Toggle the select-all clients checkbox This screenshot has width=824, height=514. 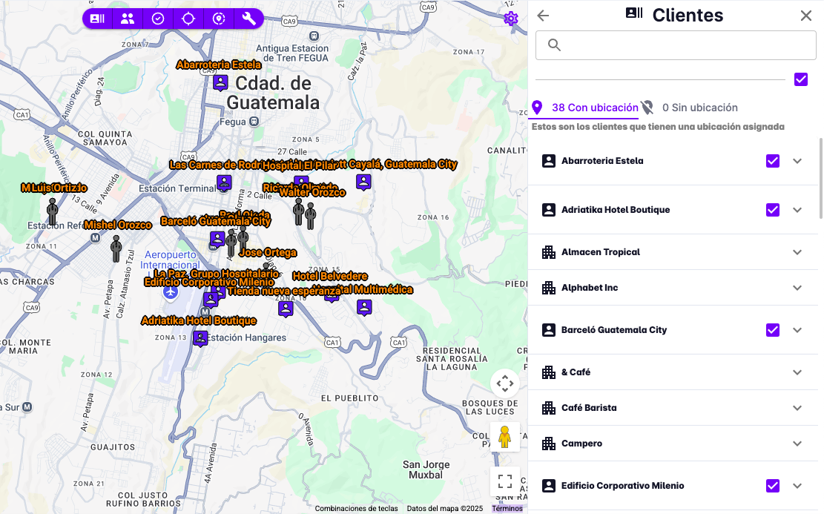click(x=800, y=79)
